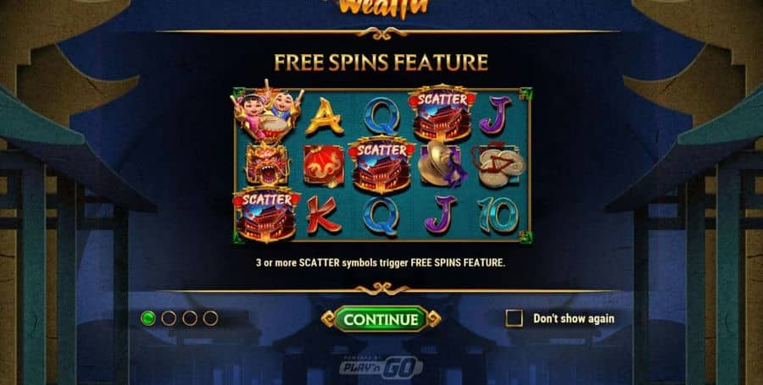Click the golden cymbals symbol
Image resolution: width=763 pixels, height=385 pixels.
438,165
